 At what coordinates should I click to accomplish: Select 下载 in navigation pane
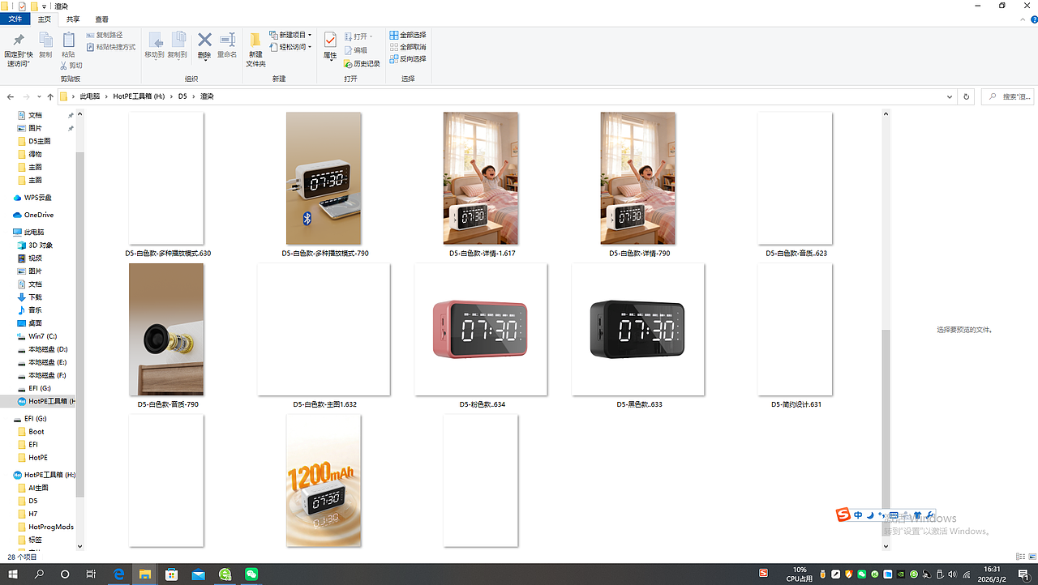pyautogui.click(x=35, y=297)
